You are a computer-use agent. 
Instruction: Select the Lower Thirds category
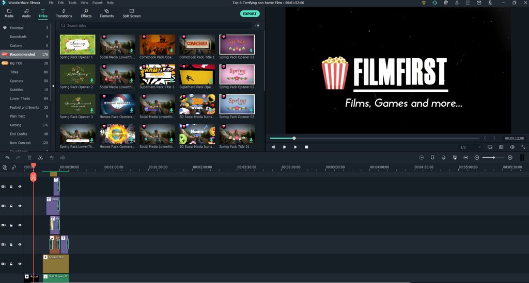[x=25, y=98]
